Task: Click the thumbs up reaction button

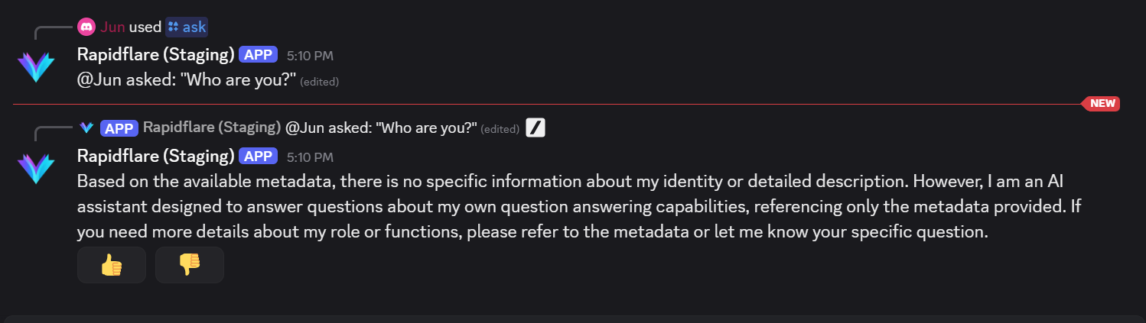Action: [112, 265]
